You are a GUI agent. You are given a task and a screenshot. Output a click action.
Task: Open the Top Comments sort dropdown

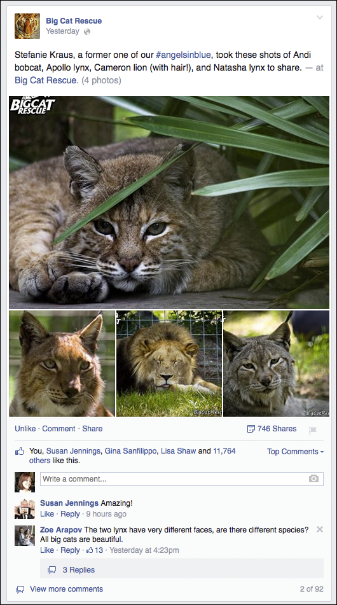(x=296, y=452)
